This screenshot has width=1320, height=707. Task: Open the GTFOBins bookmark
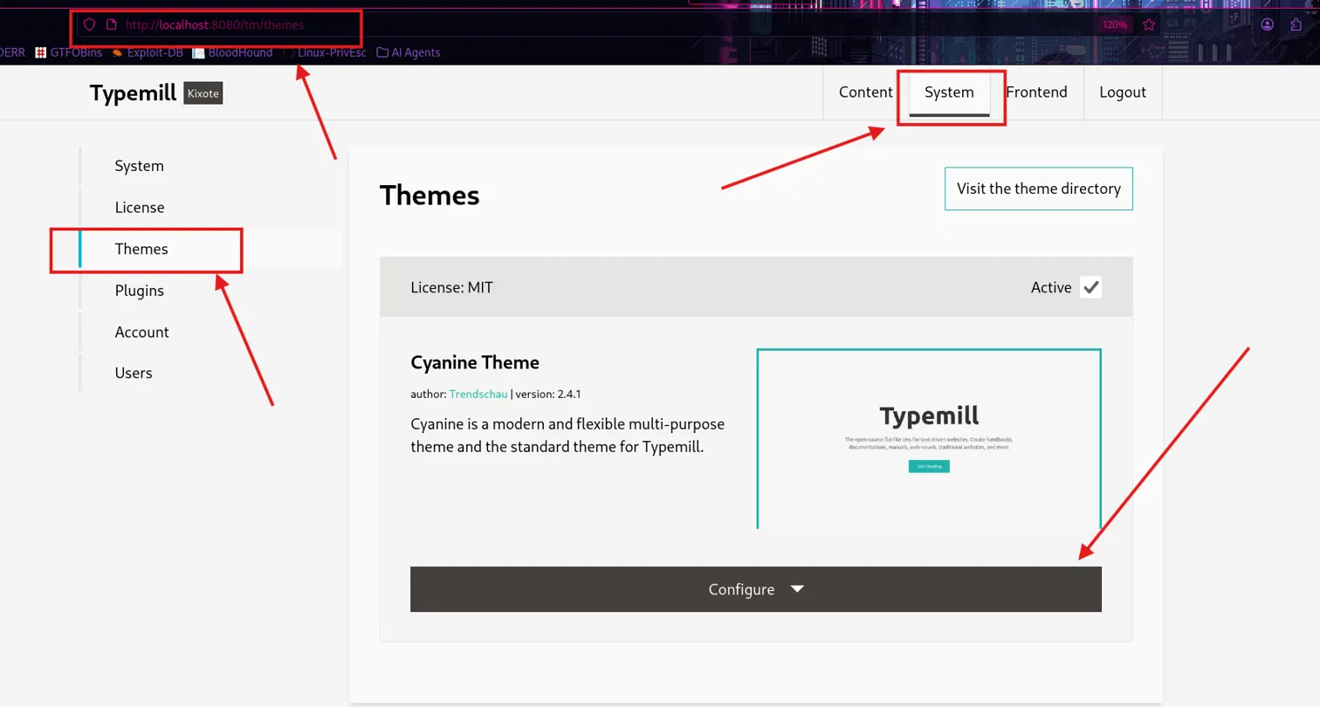(68, 52)
